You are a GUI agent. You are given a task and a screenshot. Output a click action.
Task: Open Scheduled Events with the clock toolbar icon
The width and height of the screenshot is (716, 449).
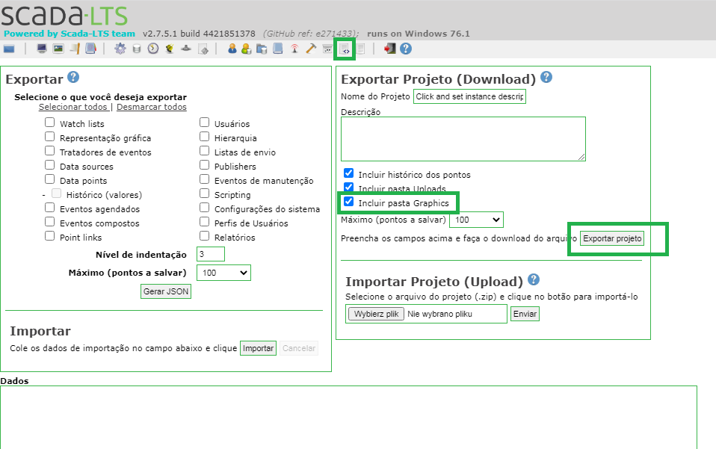point(152,49)
